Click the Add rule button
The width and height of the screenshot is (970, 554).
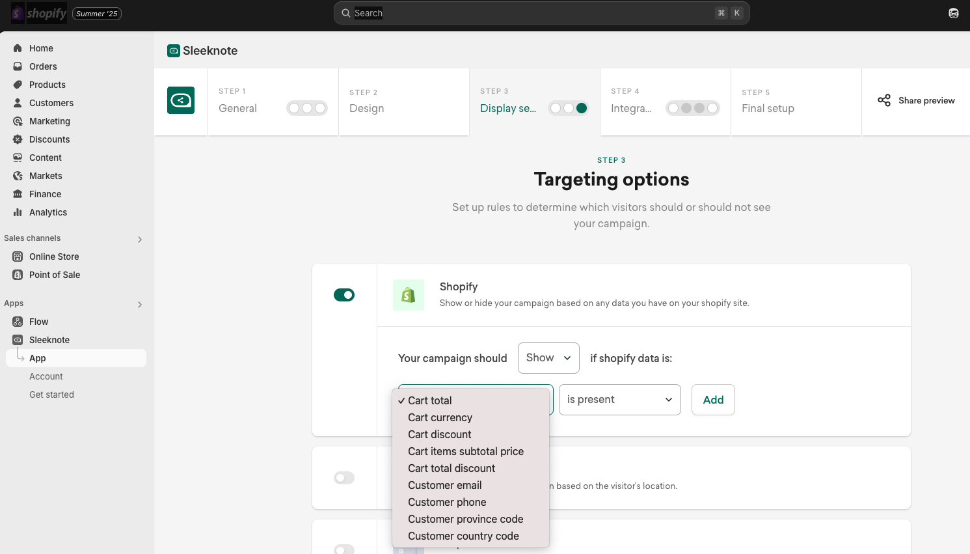[x=713, y=400]
